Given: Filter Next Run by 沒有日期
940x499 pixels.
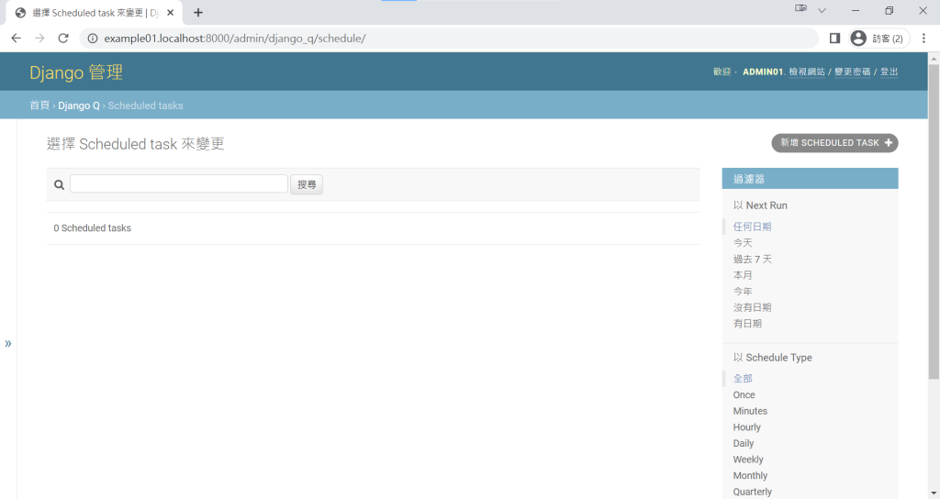Looking at the screenshot, I should (x=753, y=307).
